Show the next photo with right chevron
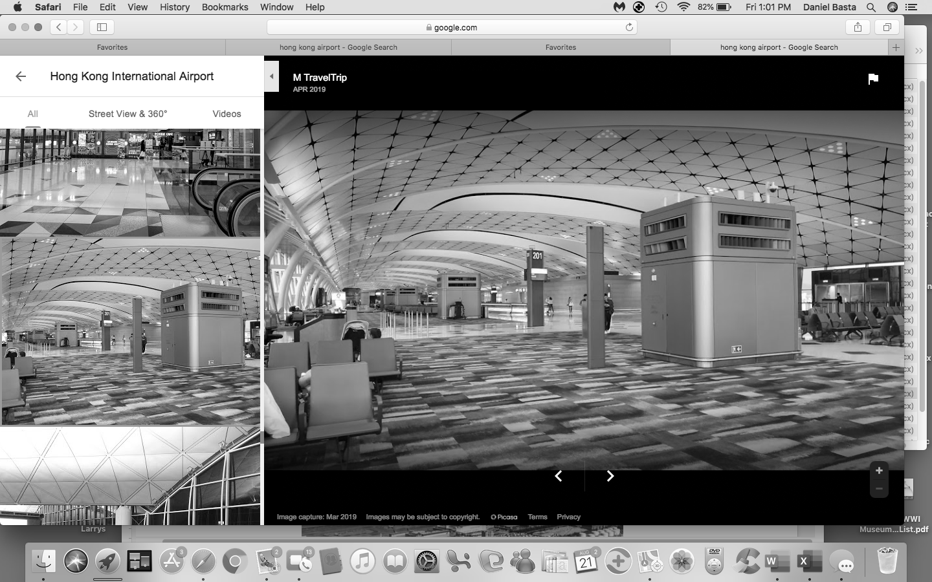 pyautogui.click(x=610, y=476)
